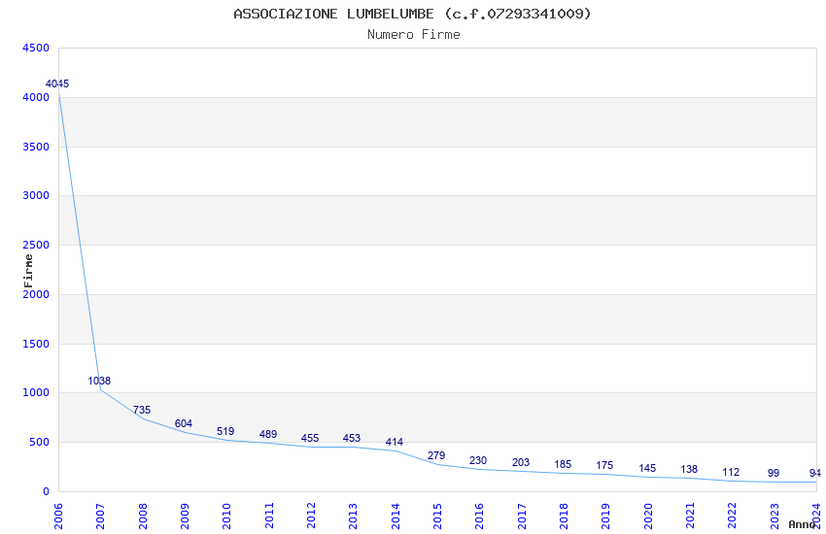This screenshot has height=534, width=826.
Task: Click the y-axis tick 4500
Action: click(x=36, y=48)
